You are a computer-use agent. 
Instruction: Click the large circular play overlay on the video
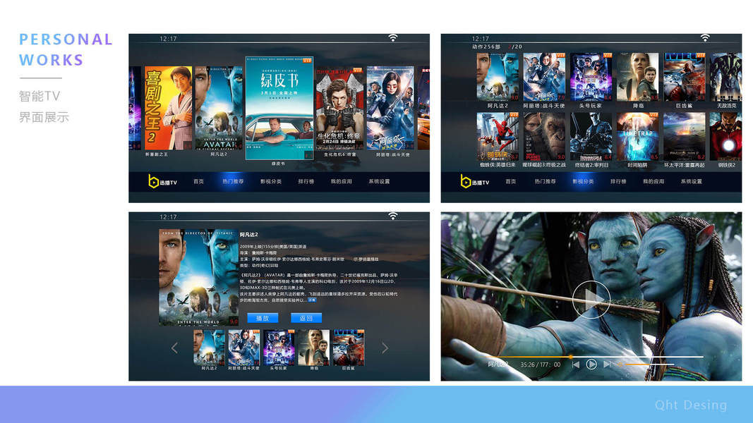coord(591,299)
